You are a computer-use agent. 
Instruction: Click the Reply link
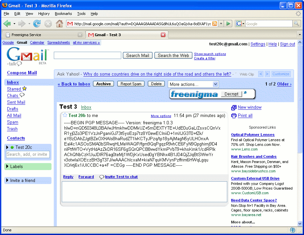68,177
